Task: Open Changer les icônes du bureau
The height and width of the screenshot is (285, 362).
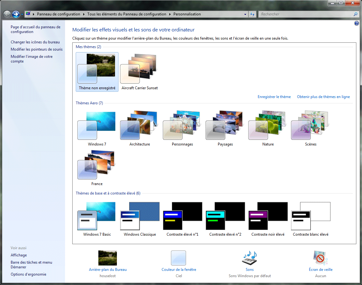Action: (35, 42)
